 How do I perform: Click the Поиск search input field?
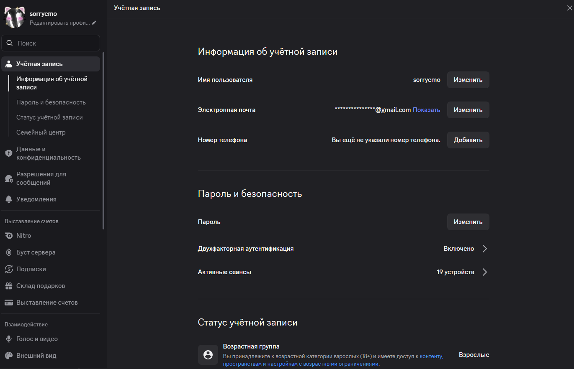pyautogui.click(x=51, y=43)
